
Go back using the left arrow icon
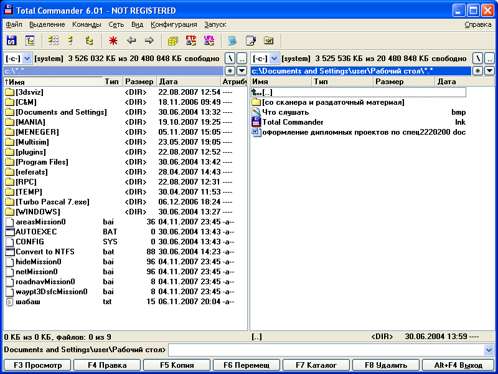pos(131,41)
